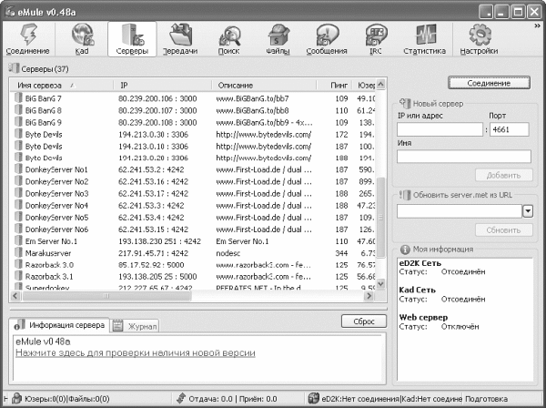Viewport: 546px width, 408px height.
Task: Expand the toolbar overflow chevron
Action: click(538, 25)
